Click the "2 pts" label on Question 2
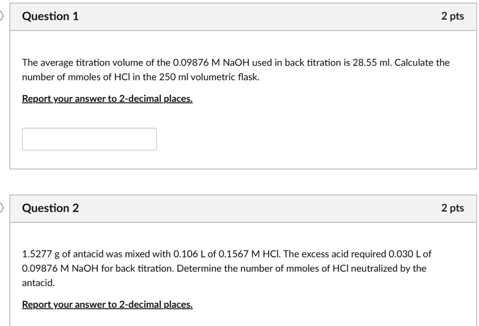 [452, 208]
